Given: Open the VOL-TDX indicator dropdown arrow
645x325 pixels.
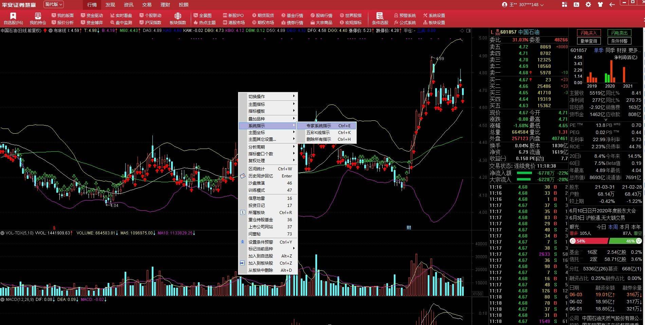Looking at the screenshot, I should point(2,233).
